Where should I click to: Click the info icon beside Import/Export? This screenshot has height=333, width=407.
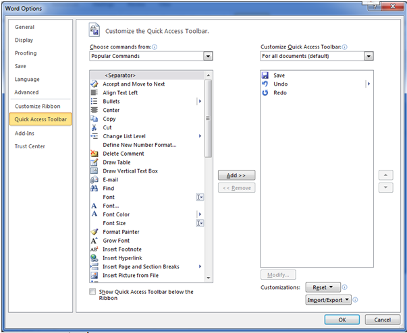tap(355, 300)
